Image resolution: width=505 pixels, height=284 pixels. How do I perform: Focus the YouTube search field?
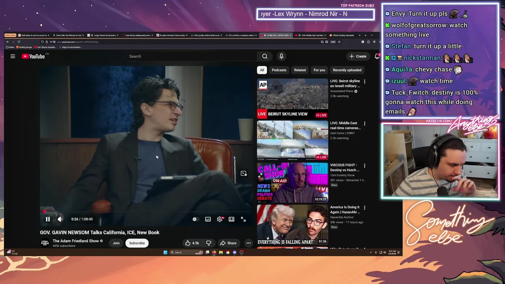point(191,56)
